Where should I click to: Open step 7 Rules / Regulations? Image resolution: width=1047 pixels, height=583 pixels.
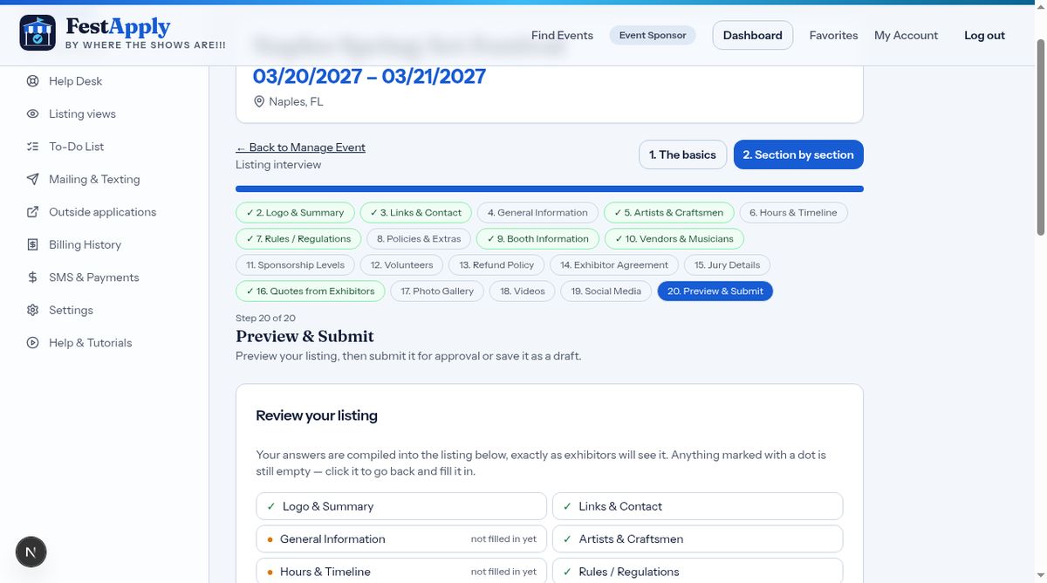298,239
